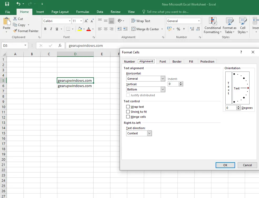Click the Merge & Center button

[145, 29]
